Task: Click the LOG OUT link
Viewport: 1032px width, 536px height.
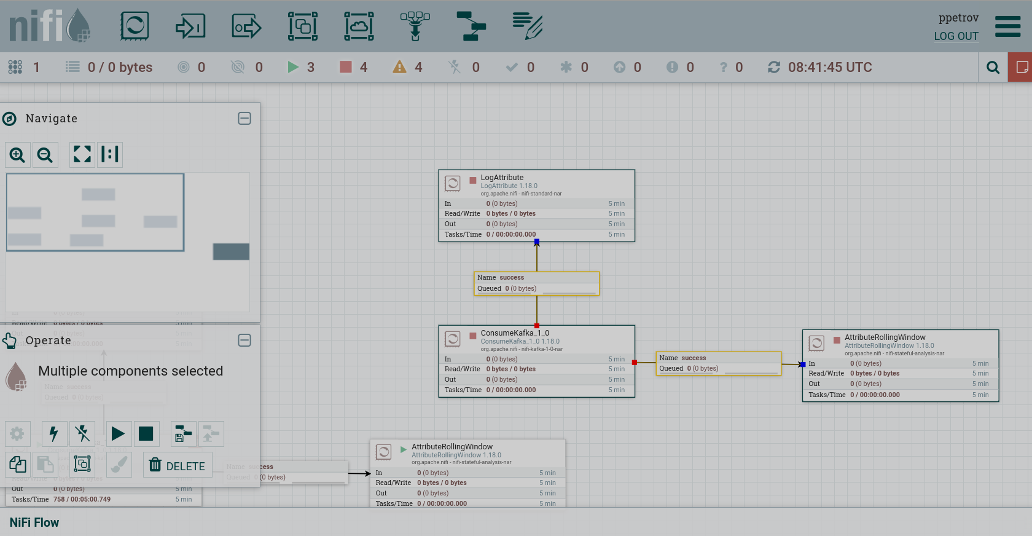Action: 956,36
